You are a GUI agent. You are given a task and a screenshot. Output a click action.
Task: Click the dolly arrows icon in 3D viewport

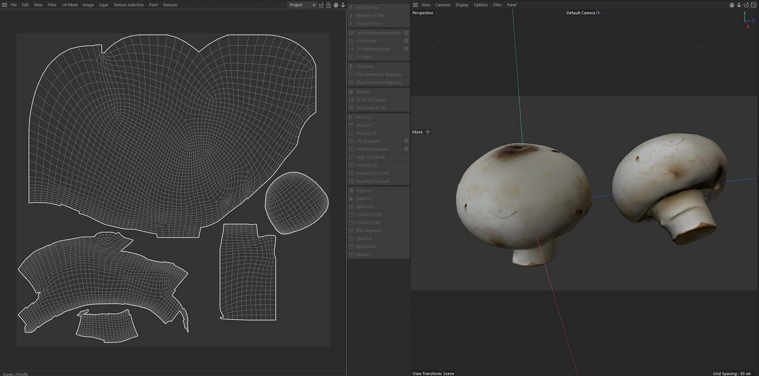739,5
